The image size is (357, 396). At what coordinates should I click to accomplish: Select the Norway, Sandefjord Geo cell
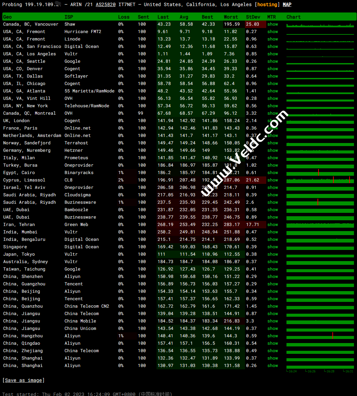pos(27,143)
